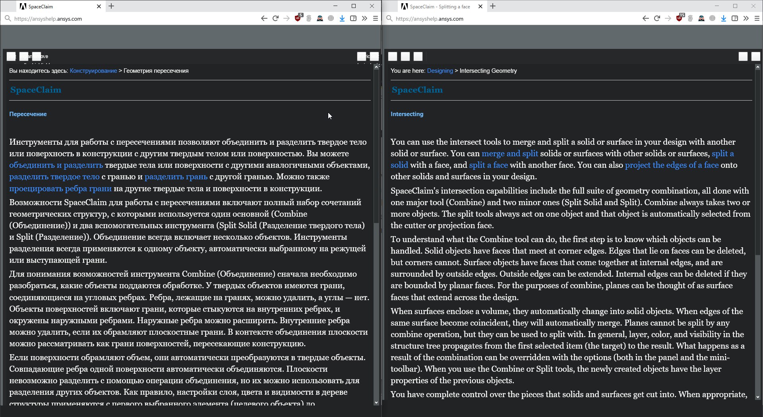Open the hamburger menu in left browser window
Screen dimensions: 763x417
tap(376, 18)
